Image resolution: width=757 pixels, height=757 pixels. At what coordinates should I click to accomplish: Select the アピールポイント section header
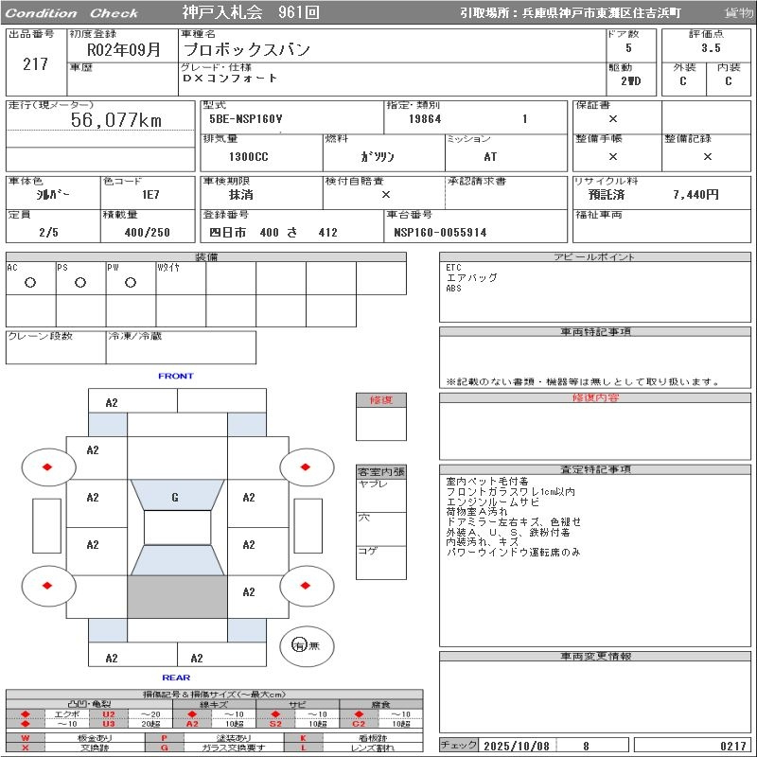coord(595,257)
